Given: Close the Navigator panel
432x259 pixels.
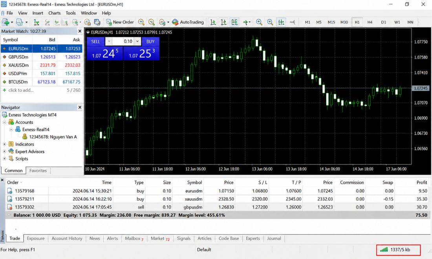Looking at the screenshot, I should pos(80,108).
